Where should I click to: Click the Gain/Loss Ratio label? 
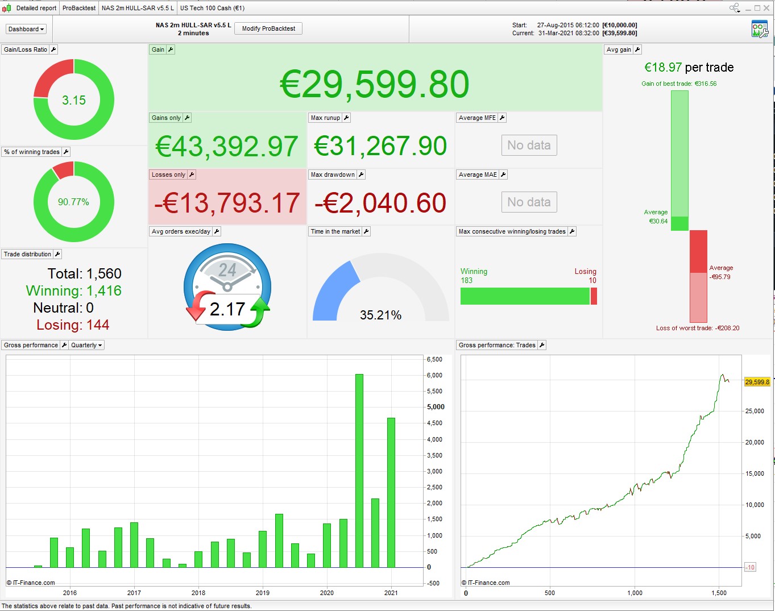pyautogui.click(x=26, y=49)
